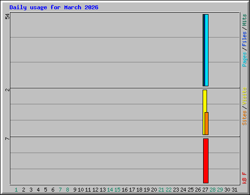The width and height of the screenshot is (250, 195).
Task: Click green day 22 on the x-axis
Action: pyautogui.click(x=168, y=190)
